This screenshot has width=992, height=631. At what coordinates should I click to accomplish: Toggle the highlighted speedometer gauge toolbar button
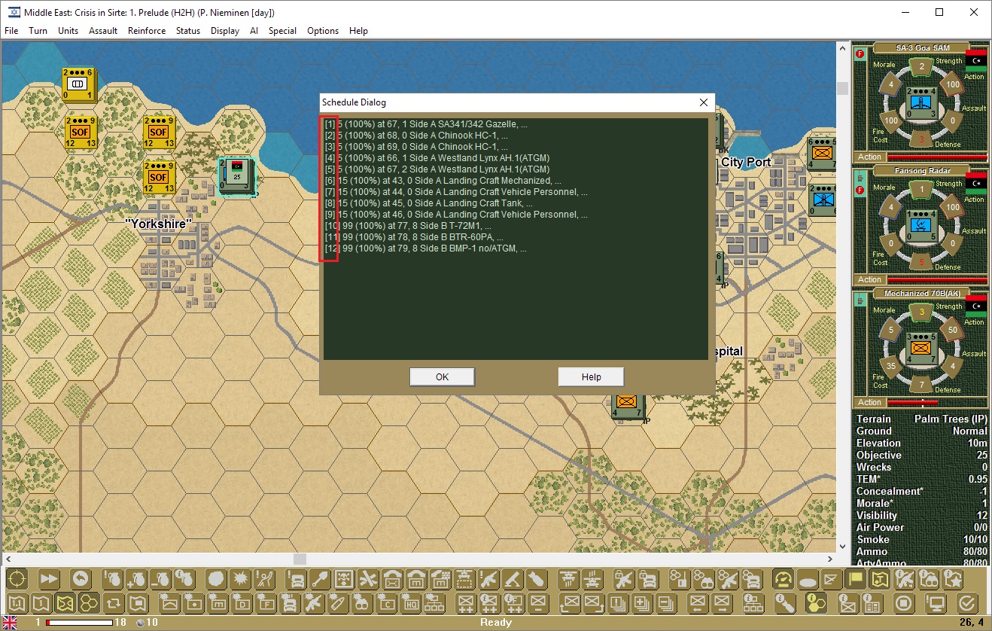click(x=784, y=579)
